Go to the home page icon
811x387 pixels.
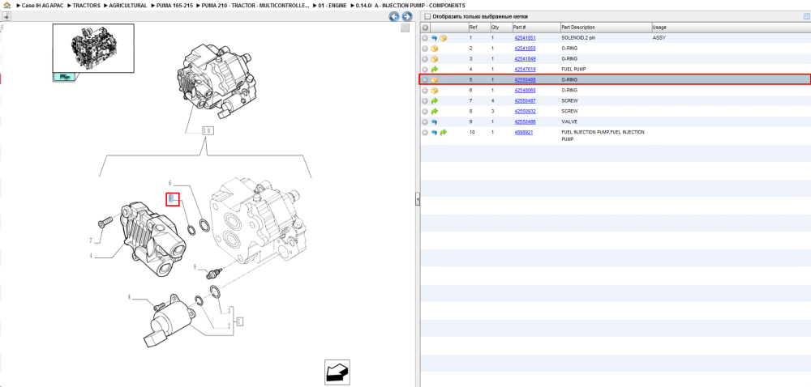point(6,5)
